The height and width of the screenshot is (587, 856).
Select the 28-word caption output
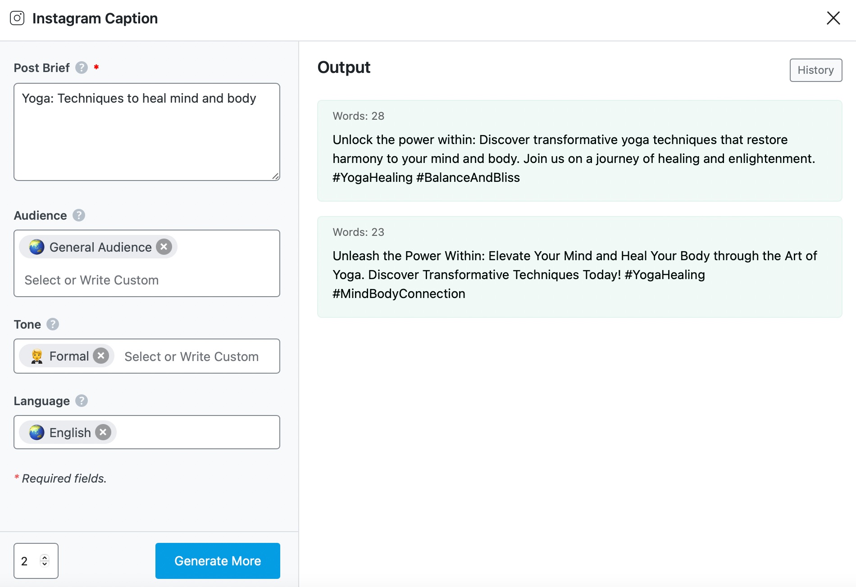580,151
